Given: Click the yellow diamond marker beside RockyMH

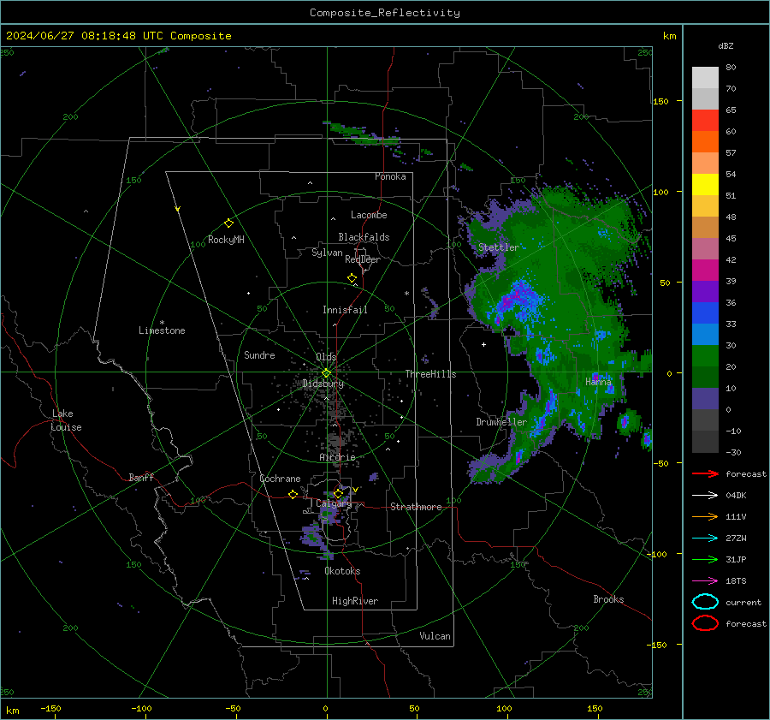Looking at the screenshot, I should coord(228,223).
